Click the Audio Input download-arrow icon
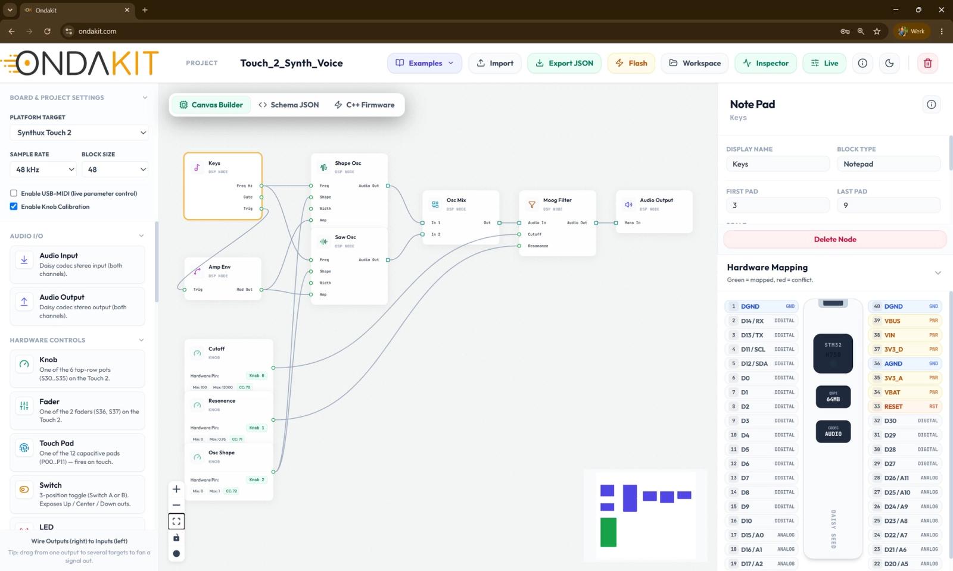Image resolution: width=953 pixels, height=571 pixels. pos(24,260)
